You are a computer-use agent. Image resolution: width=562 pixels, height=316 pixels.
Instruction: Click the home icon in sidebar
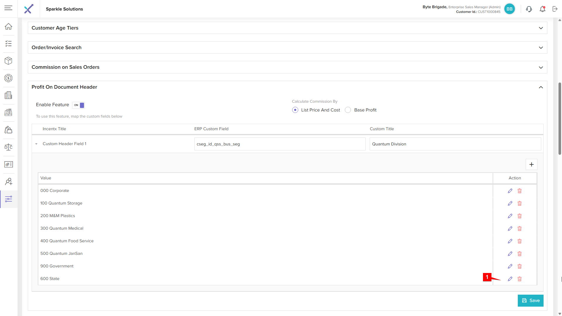[8, 26]
